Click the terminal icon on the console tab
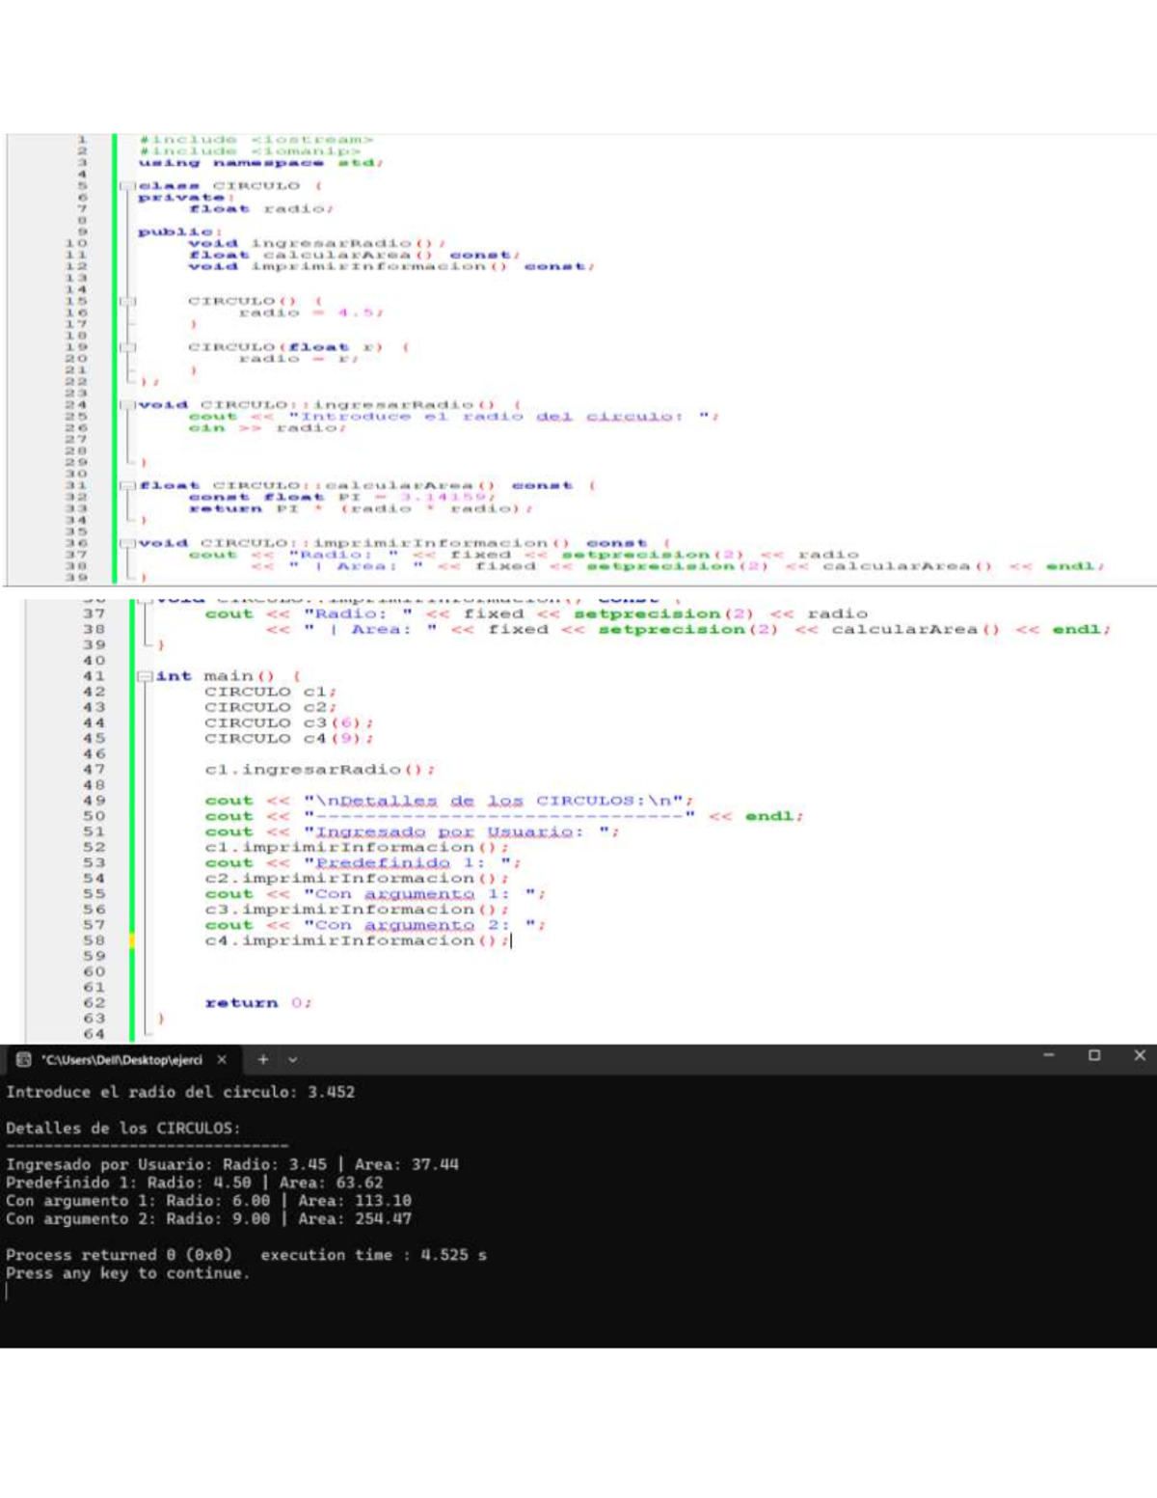 pos(24,1059)
